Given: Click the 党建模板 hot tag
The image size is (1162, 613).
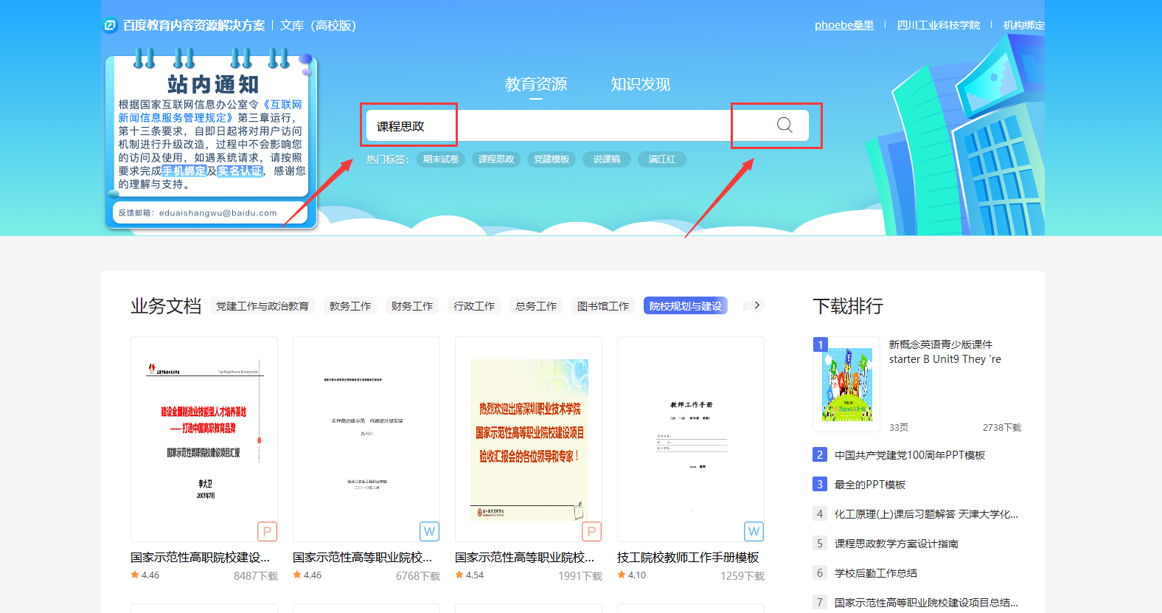Looking at the screenshot, I should tap(552, 159).
